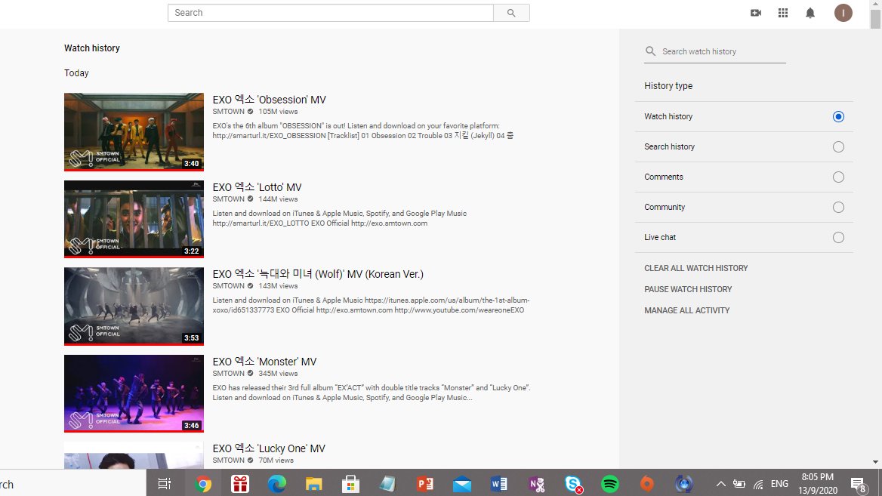The height and width of the screenshot is (496, 882).
Task: Click SMTOWN verified badge under 'Monster' MV
Action: (250, 374)
